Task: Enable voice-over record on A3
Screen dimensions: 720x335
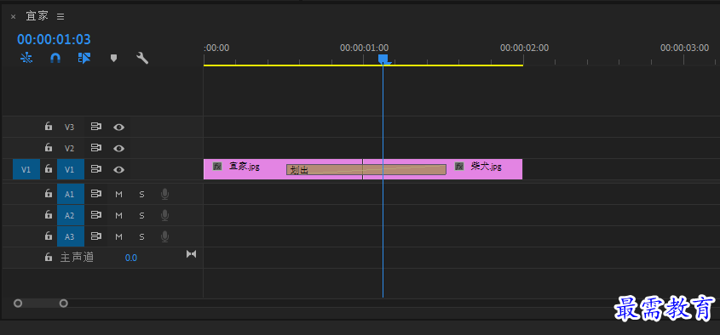Action: pyautogui.click(x=164, y=237)
